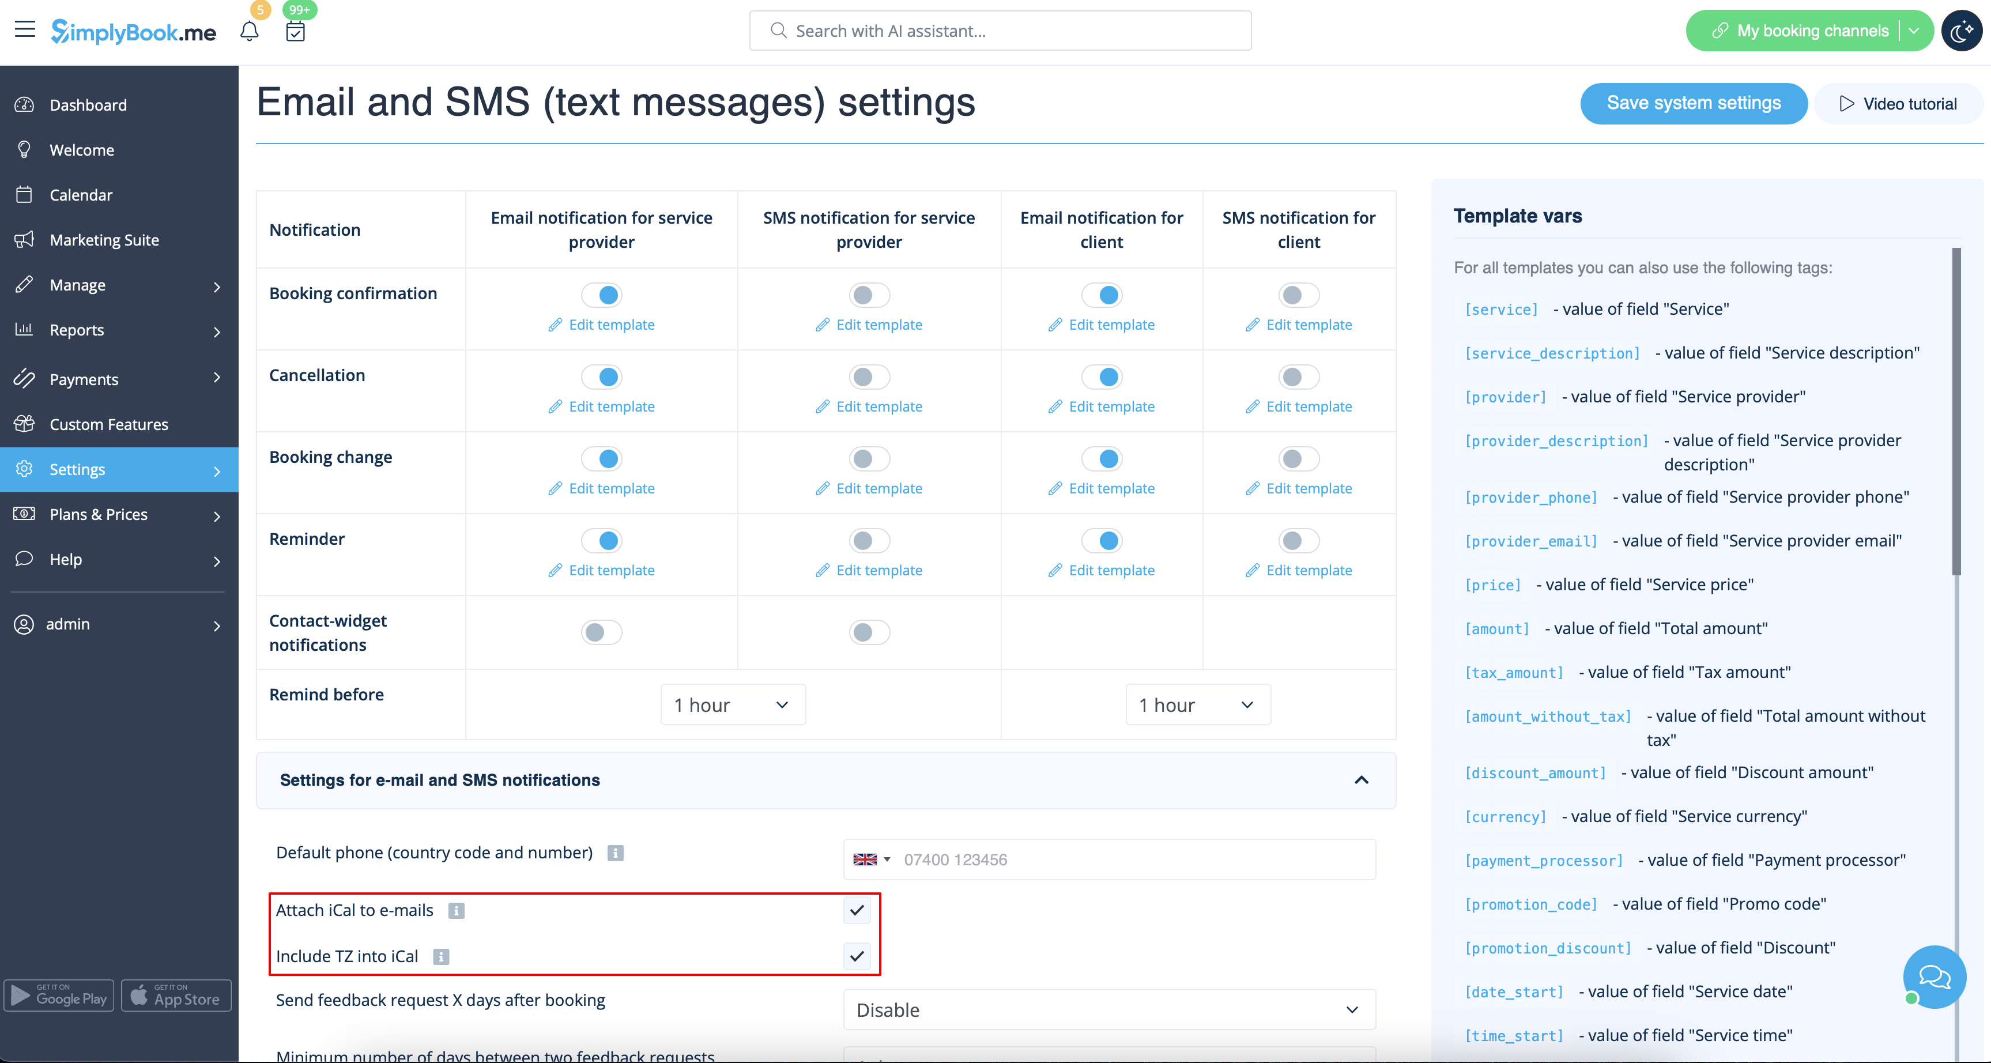Click the Custom Features gift icon
This screenshot has width=1991, height=1063.
[x=24, y=424]
